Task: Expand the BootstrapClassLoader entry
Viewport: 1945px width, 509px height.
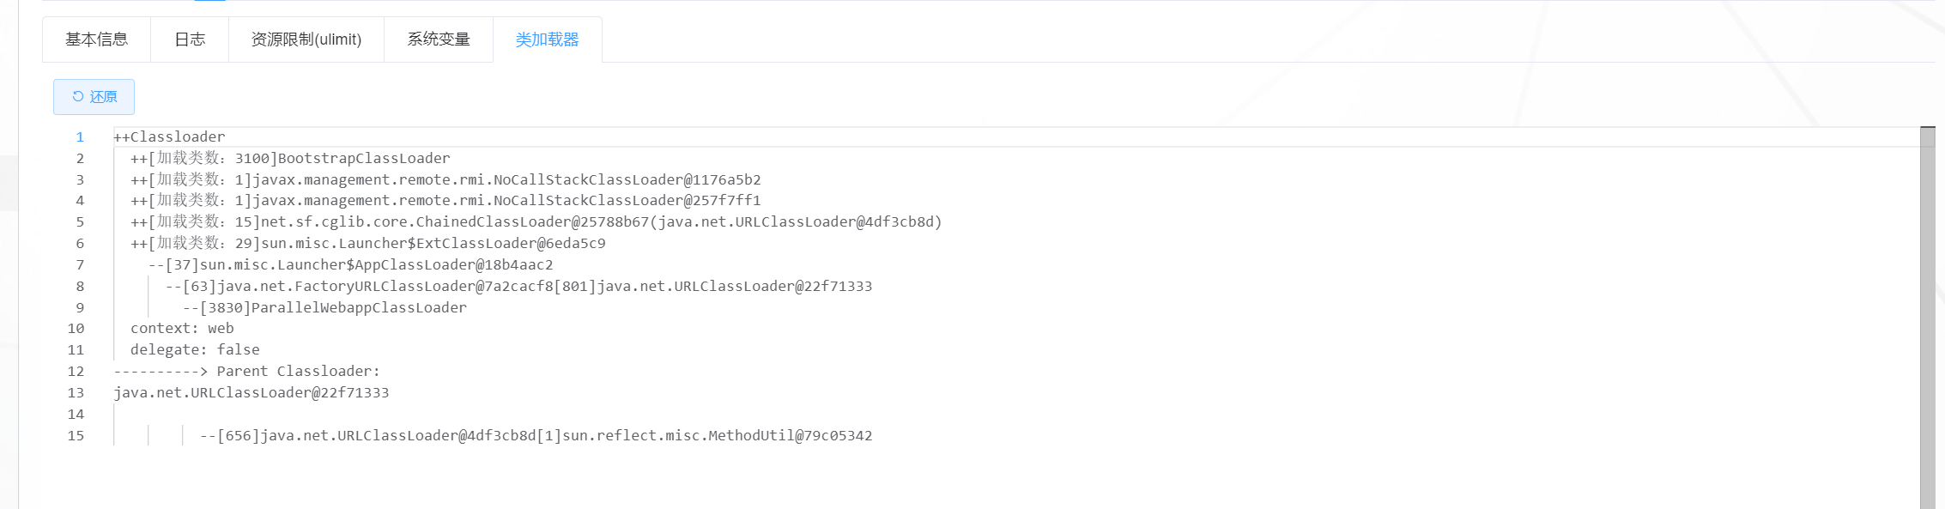Action: pos(290,158)
